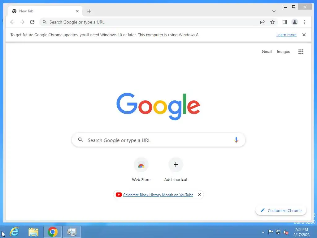Open Gmail link

pos(267,52)
